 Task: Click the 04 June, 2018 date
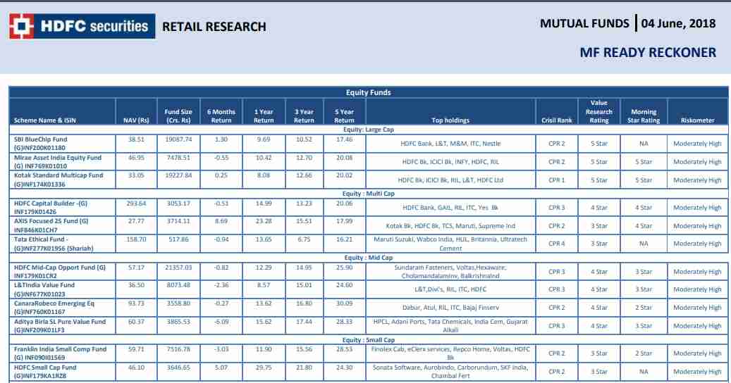click(679, 24)
